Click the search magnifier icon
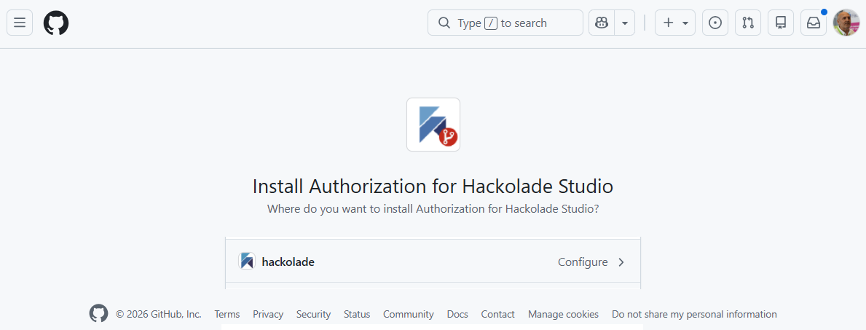The height and width of the screenshot is (330, 866). (x=444, y=23)
